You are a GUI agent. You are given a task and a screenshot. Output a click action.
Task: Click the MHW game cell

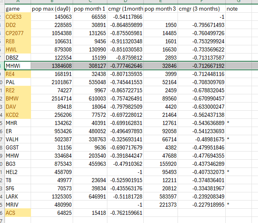tap(18, 156)
